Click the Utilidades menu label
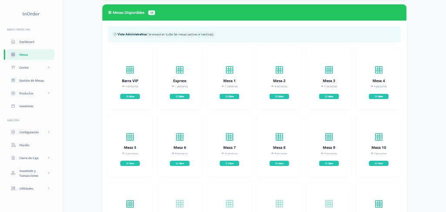The width and height of the screenshot is (446, 212). point(26,189)
